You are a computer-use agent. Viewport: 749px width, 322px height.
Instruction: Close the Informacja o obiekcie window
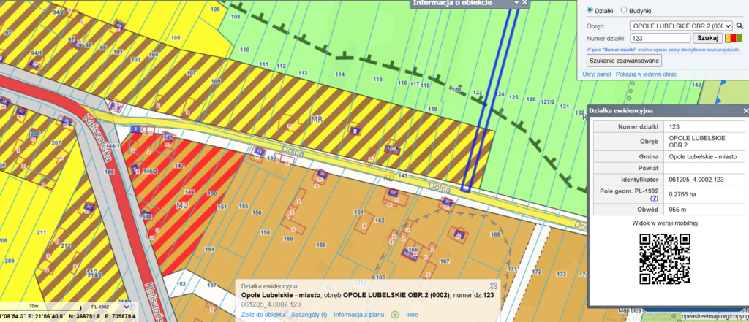point(524,3)
